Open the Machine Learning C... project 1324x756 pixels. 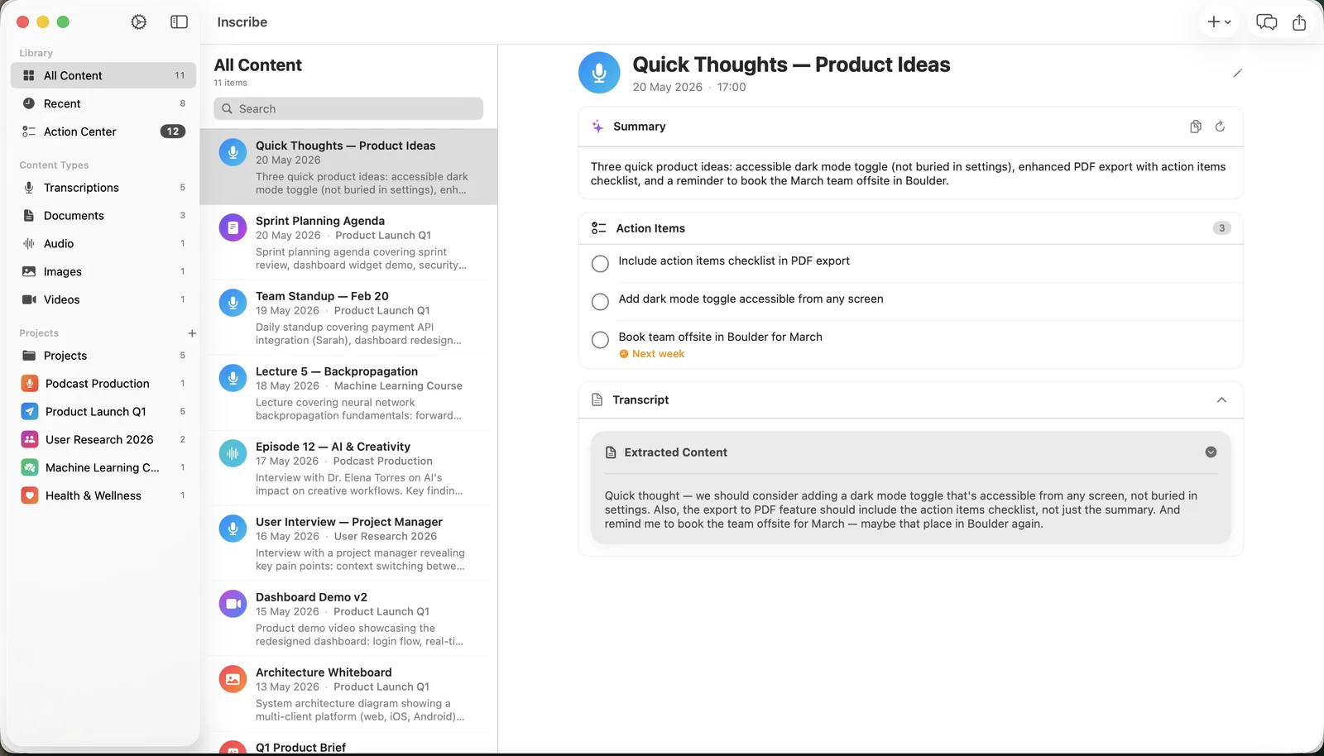[x=103, y=468]
